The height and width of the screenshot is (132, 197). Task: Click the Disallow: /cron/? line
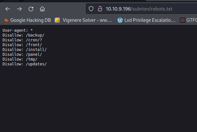pyautogui.click(x=21, y=40)
